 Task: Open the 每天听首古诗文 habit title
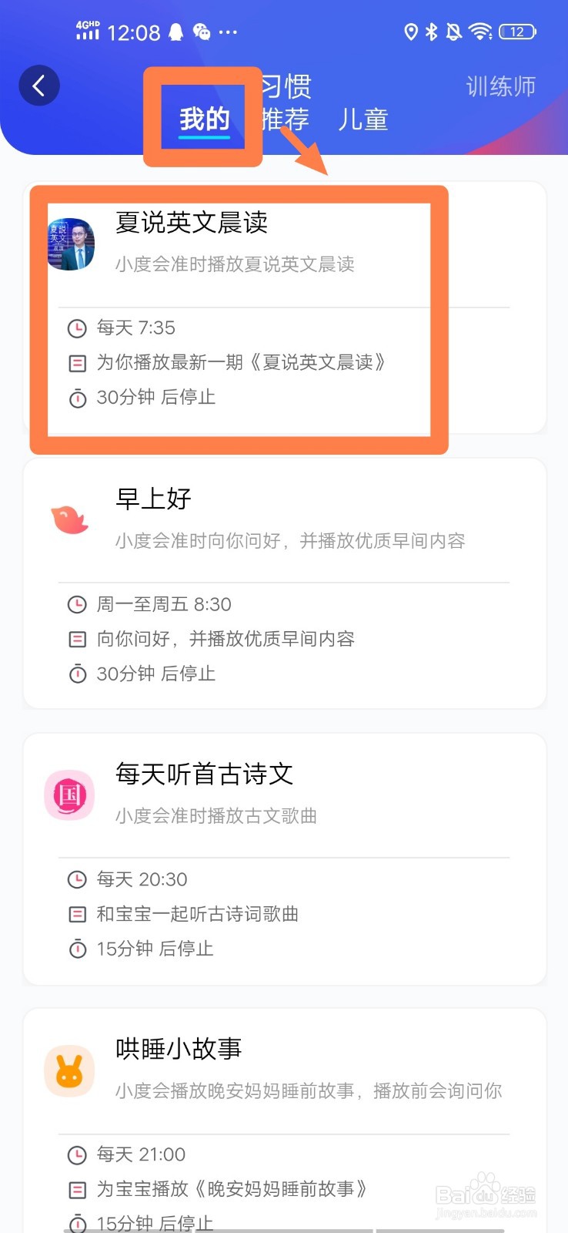tap(205, 774)
